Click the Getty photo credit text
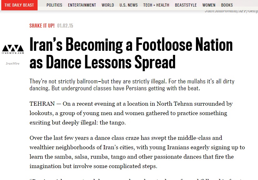This screenshot has width=258, height=180. click(x=231, y=11)
